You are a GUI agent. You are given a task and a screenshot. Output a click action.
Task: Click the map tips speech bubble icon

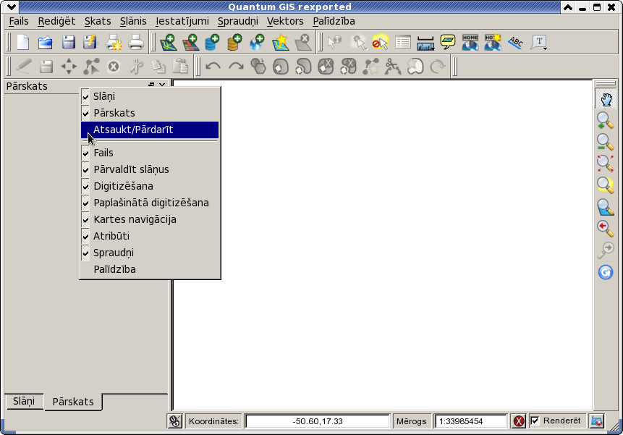pos(448,42)
